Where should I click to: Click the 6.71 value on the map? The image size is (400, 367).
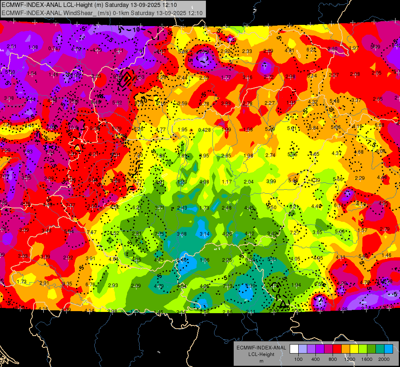[138, 181]
